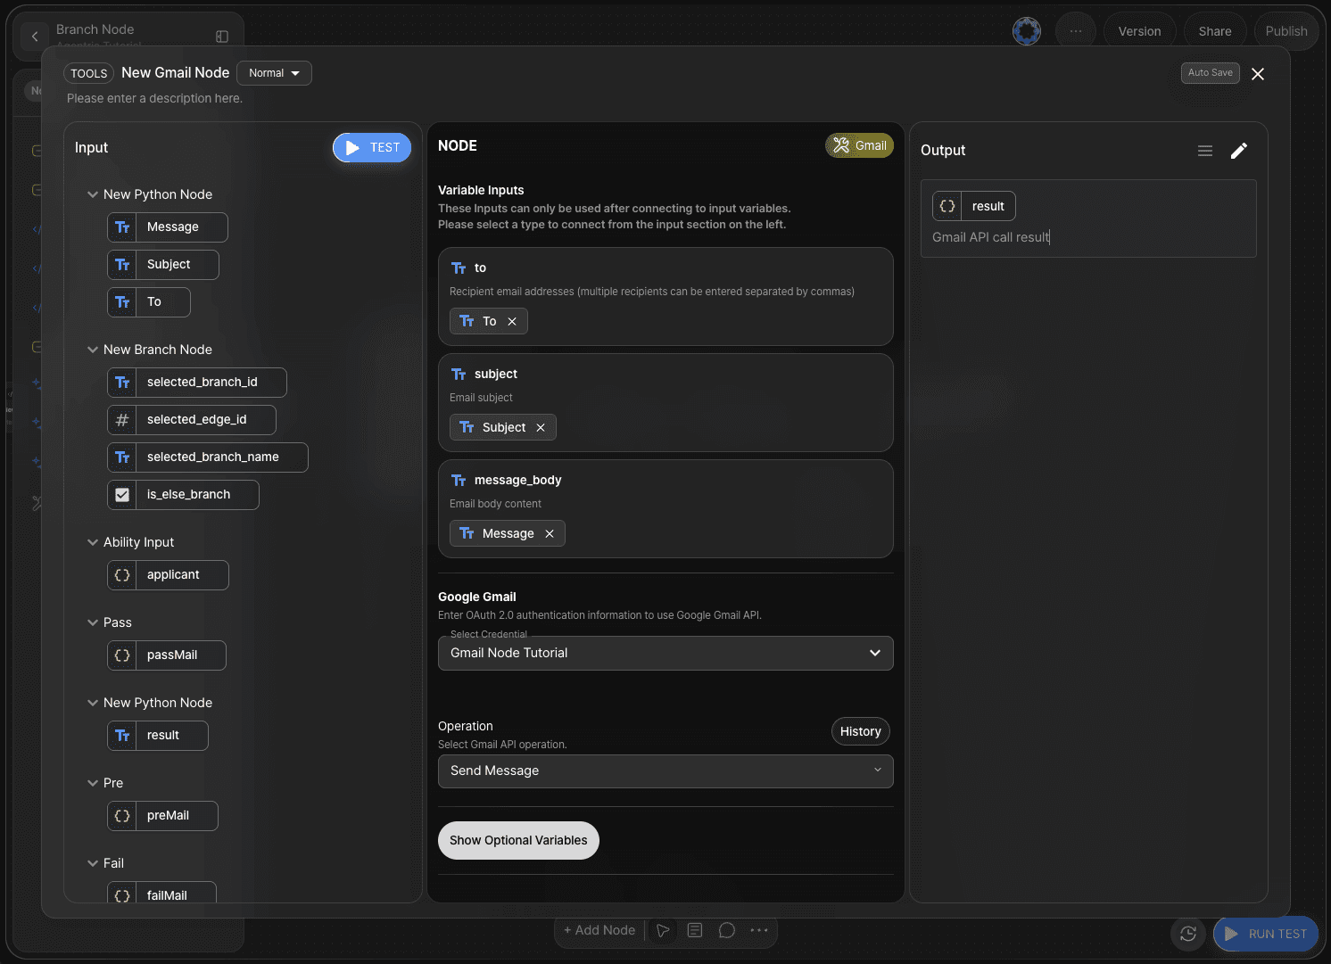Open the Select Credential dropdown
Image resolution: width=1331 pixels, height=964 pixels.
pos(665,653)
